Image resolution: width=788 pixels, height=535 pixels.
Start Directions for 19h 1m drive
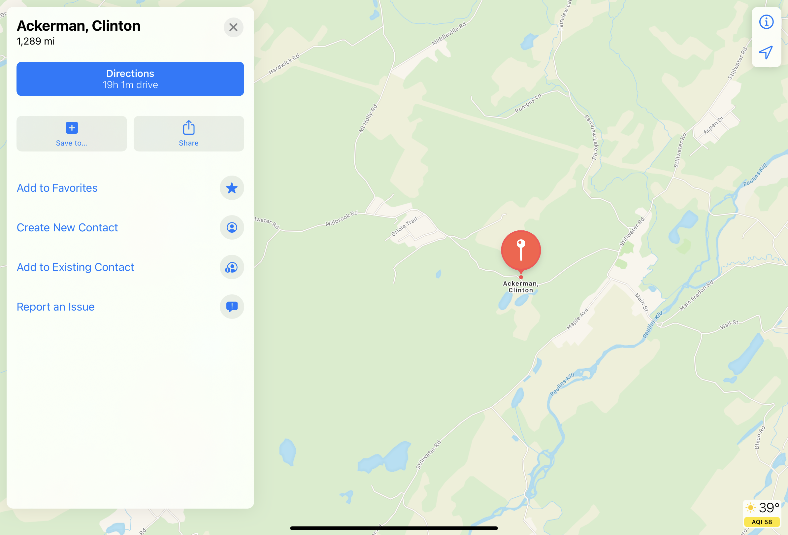(130, 79)
